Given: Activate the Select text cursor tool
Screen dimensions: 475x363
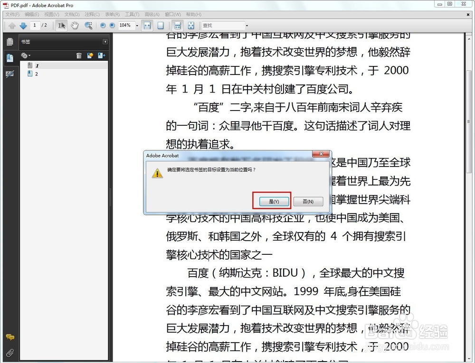Looking at the screenshot, I should [x=61, y=26].
